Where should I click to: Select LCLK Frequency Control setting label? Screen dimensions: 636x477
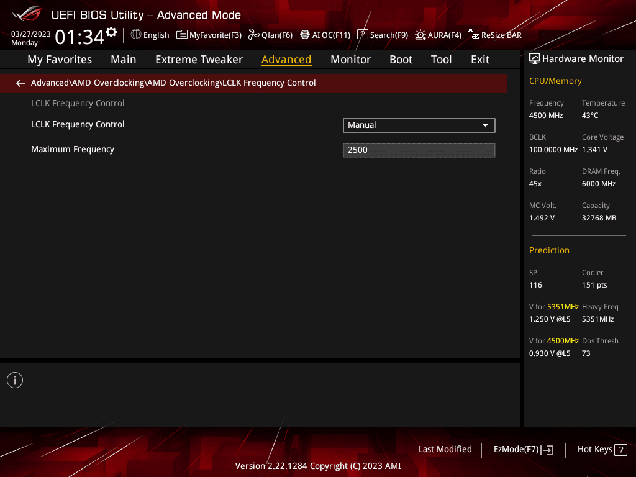[78, 124]
